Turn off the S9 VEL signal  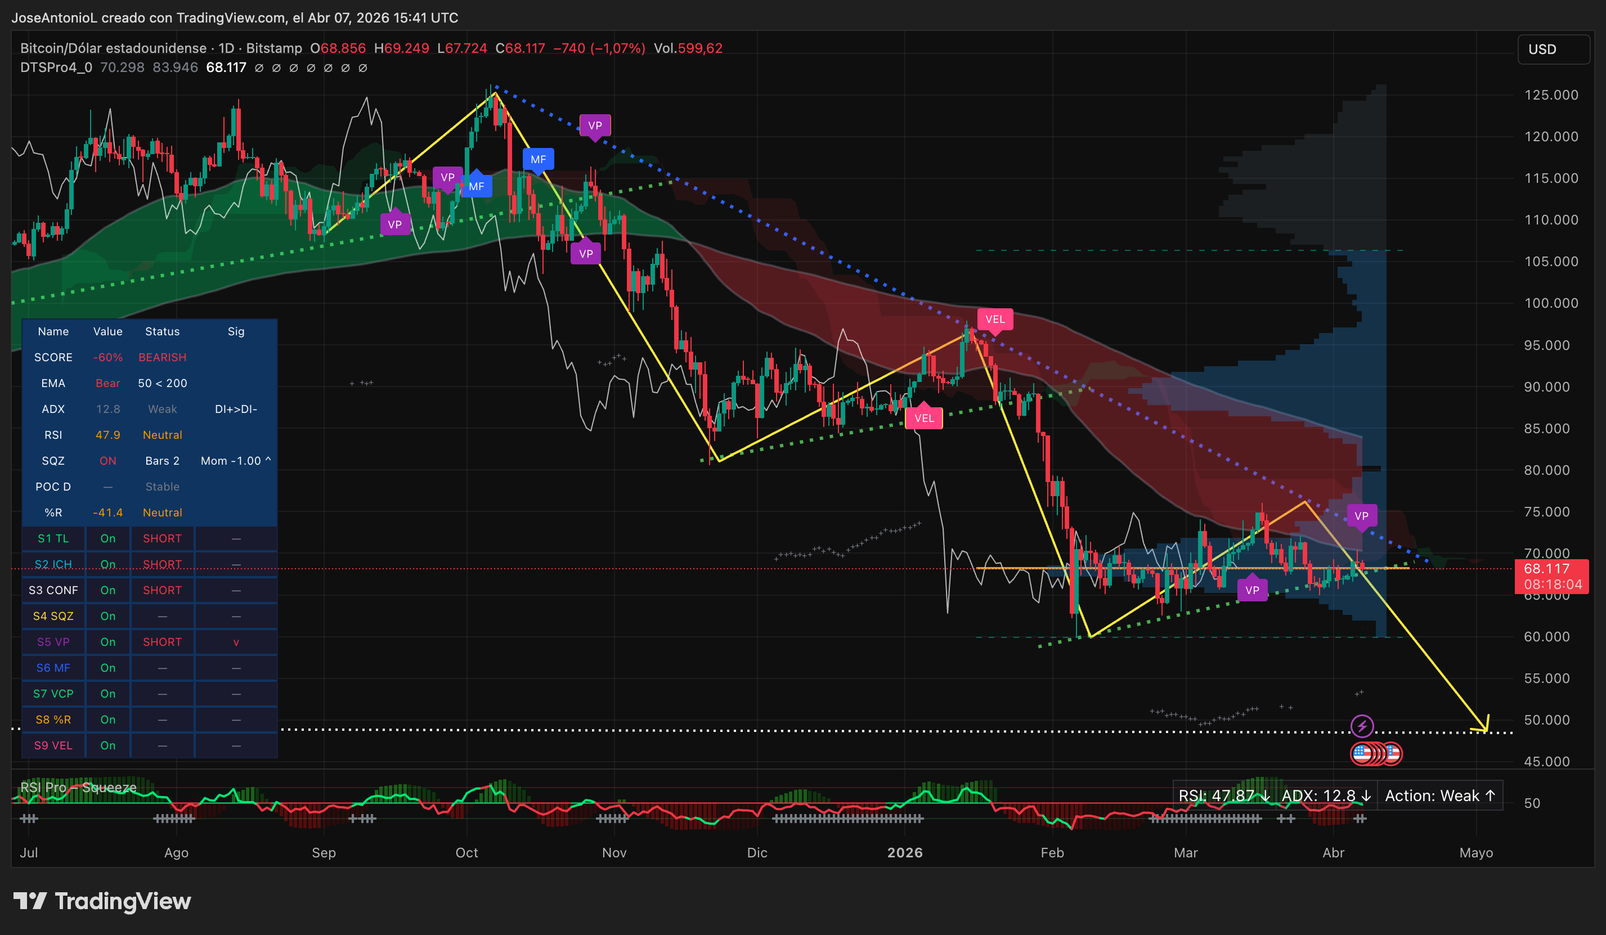coord(107,746)
